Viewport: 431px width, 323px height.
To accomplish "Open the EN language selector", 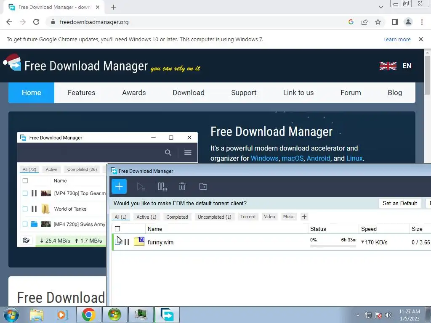I will click(x=407, y=66).
